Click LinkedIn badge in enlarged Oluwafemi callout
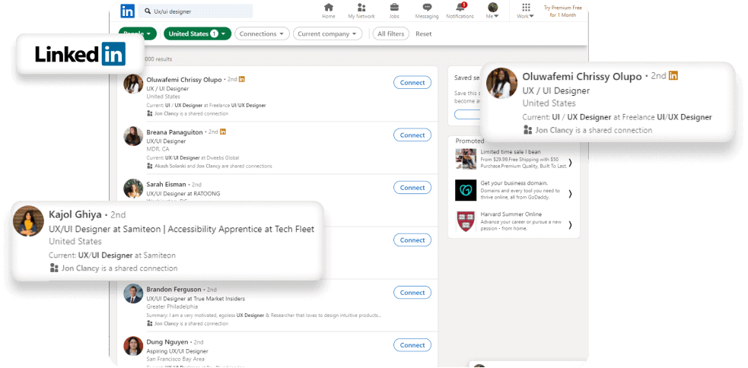This screenshot has width=748, height=368. (673, 75)
